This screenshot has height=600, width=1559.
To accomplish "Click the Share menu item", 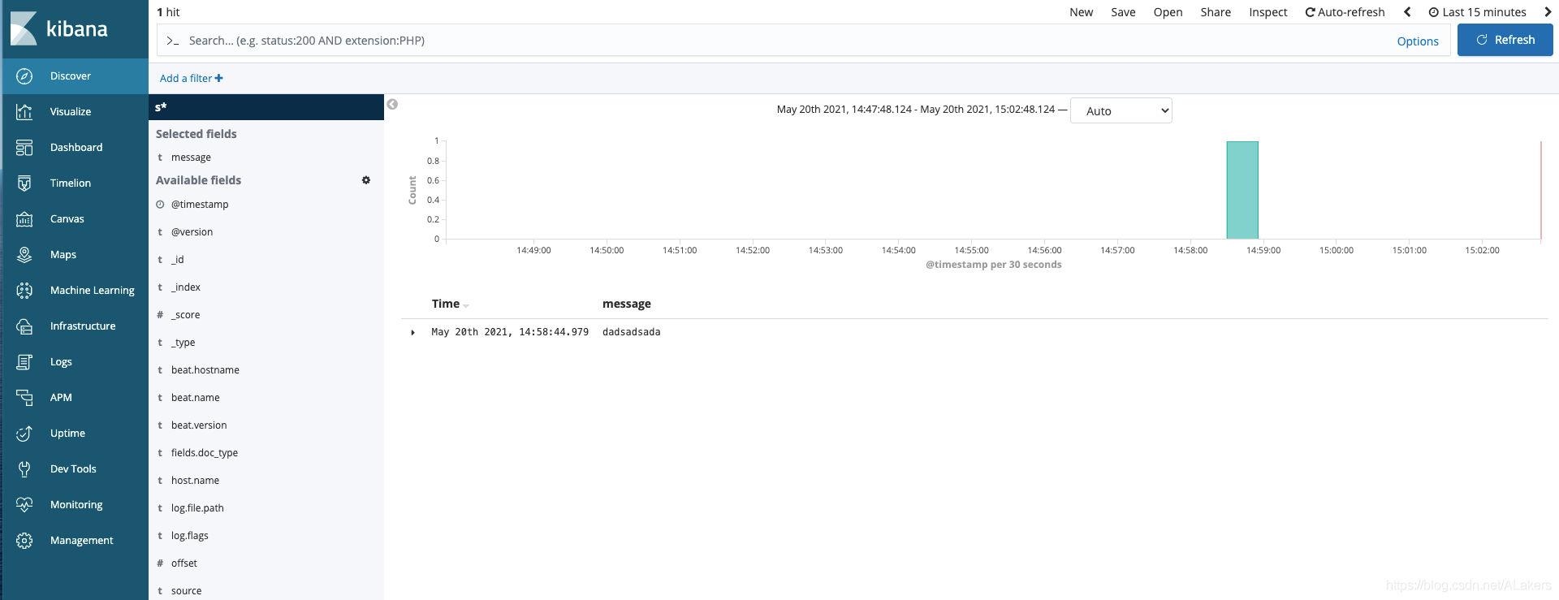I will click(1216, 12).
